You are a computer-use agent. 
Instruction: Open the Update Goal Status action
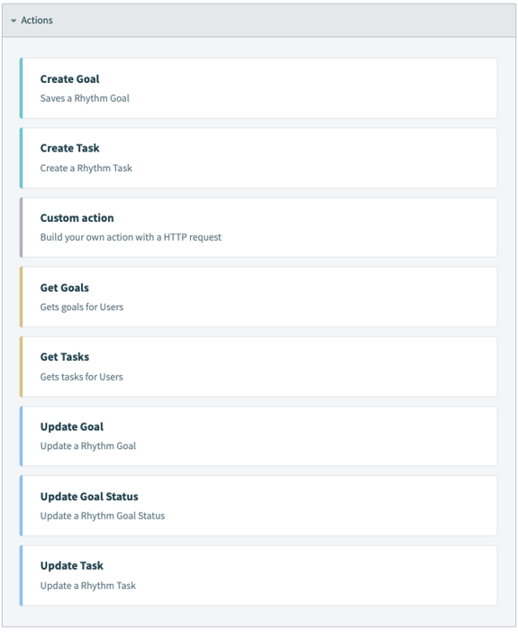tap(259, 506)
